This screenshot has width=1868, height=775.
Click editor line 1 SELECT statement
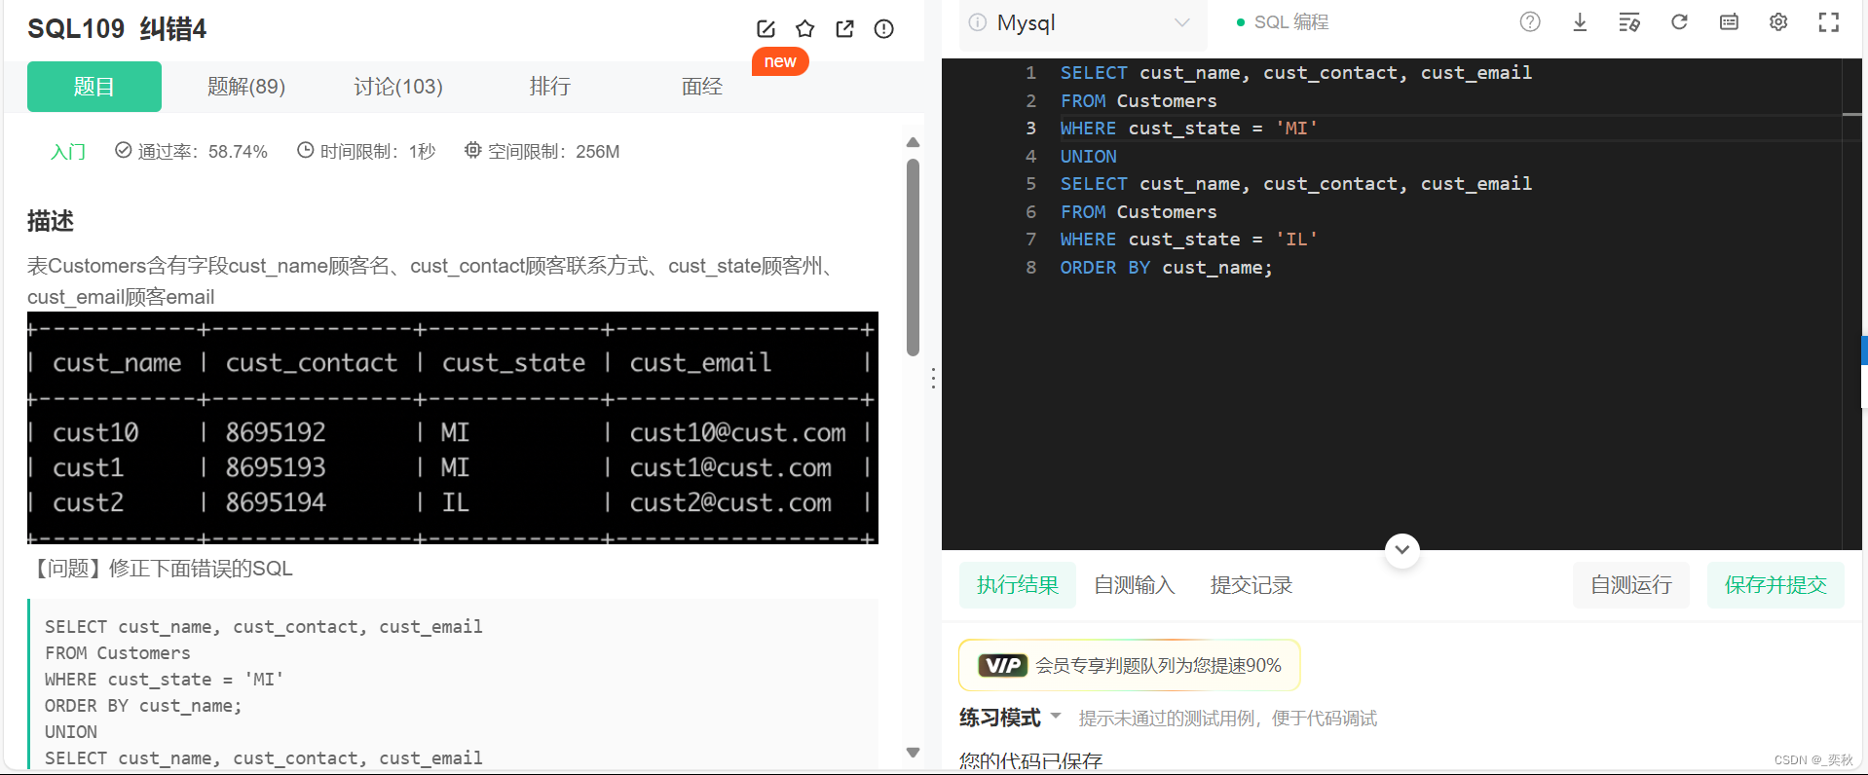(x=1295, y=73)
